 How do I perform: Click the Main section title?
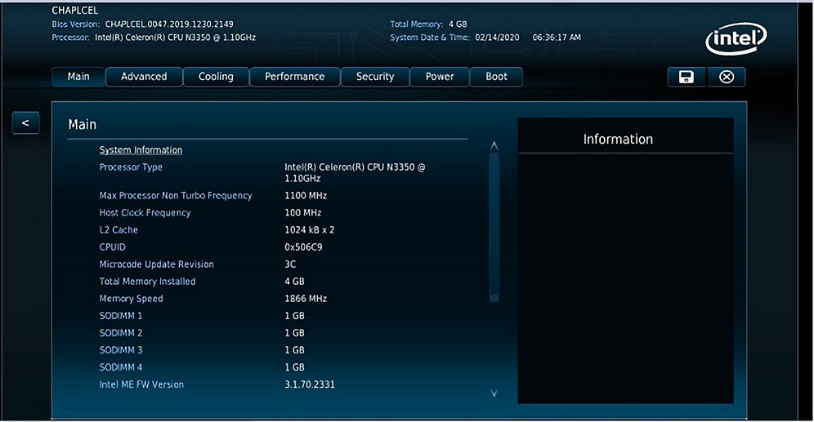[x=82, y=124]
